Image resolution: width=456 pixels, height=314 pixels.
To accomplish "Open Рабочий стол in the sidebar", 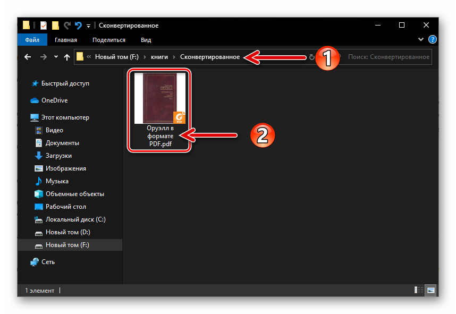I will click(66, 207).
